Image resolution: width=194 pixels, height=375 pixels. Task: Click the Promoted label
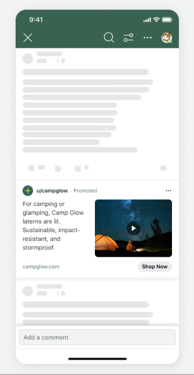click(85, 191)
